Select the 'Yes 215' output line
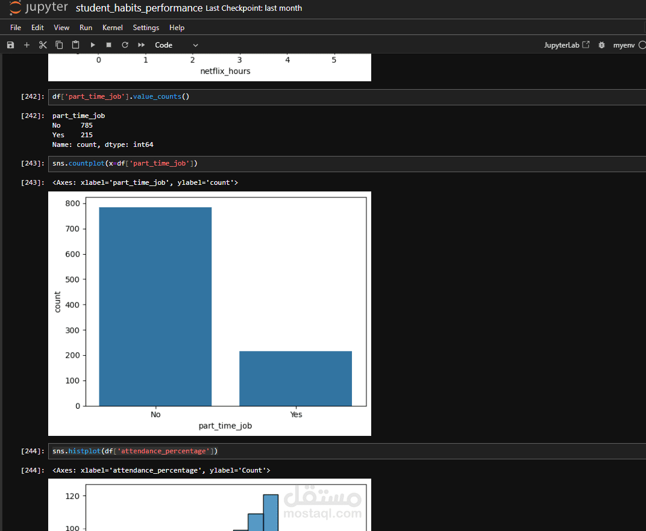Screen dimensions: 646x531 (72, 135)
